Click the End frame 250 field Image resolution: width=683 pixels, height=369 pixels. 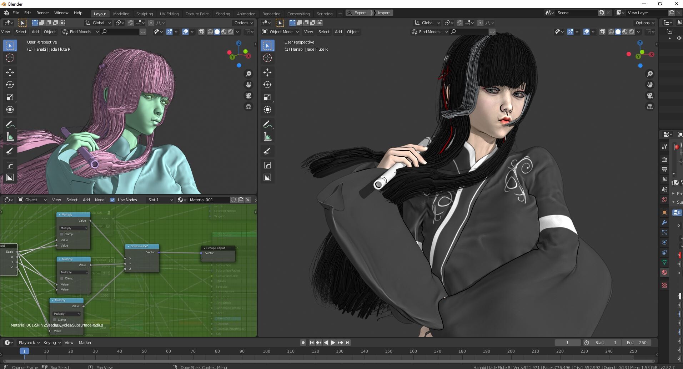click(636, 343)
